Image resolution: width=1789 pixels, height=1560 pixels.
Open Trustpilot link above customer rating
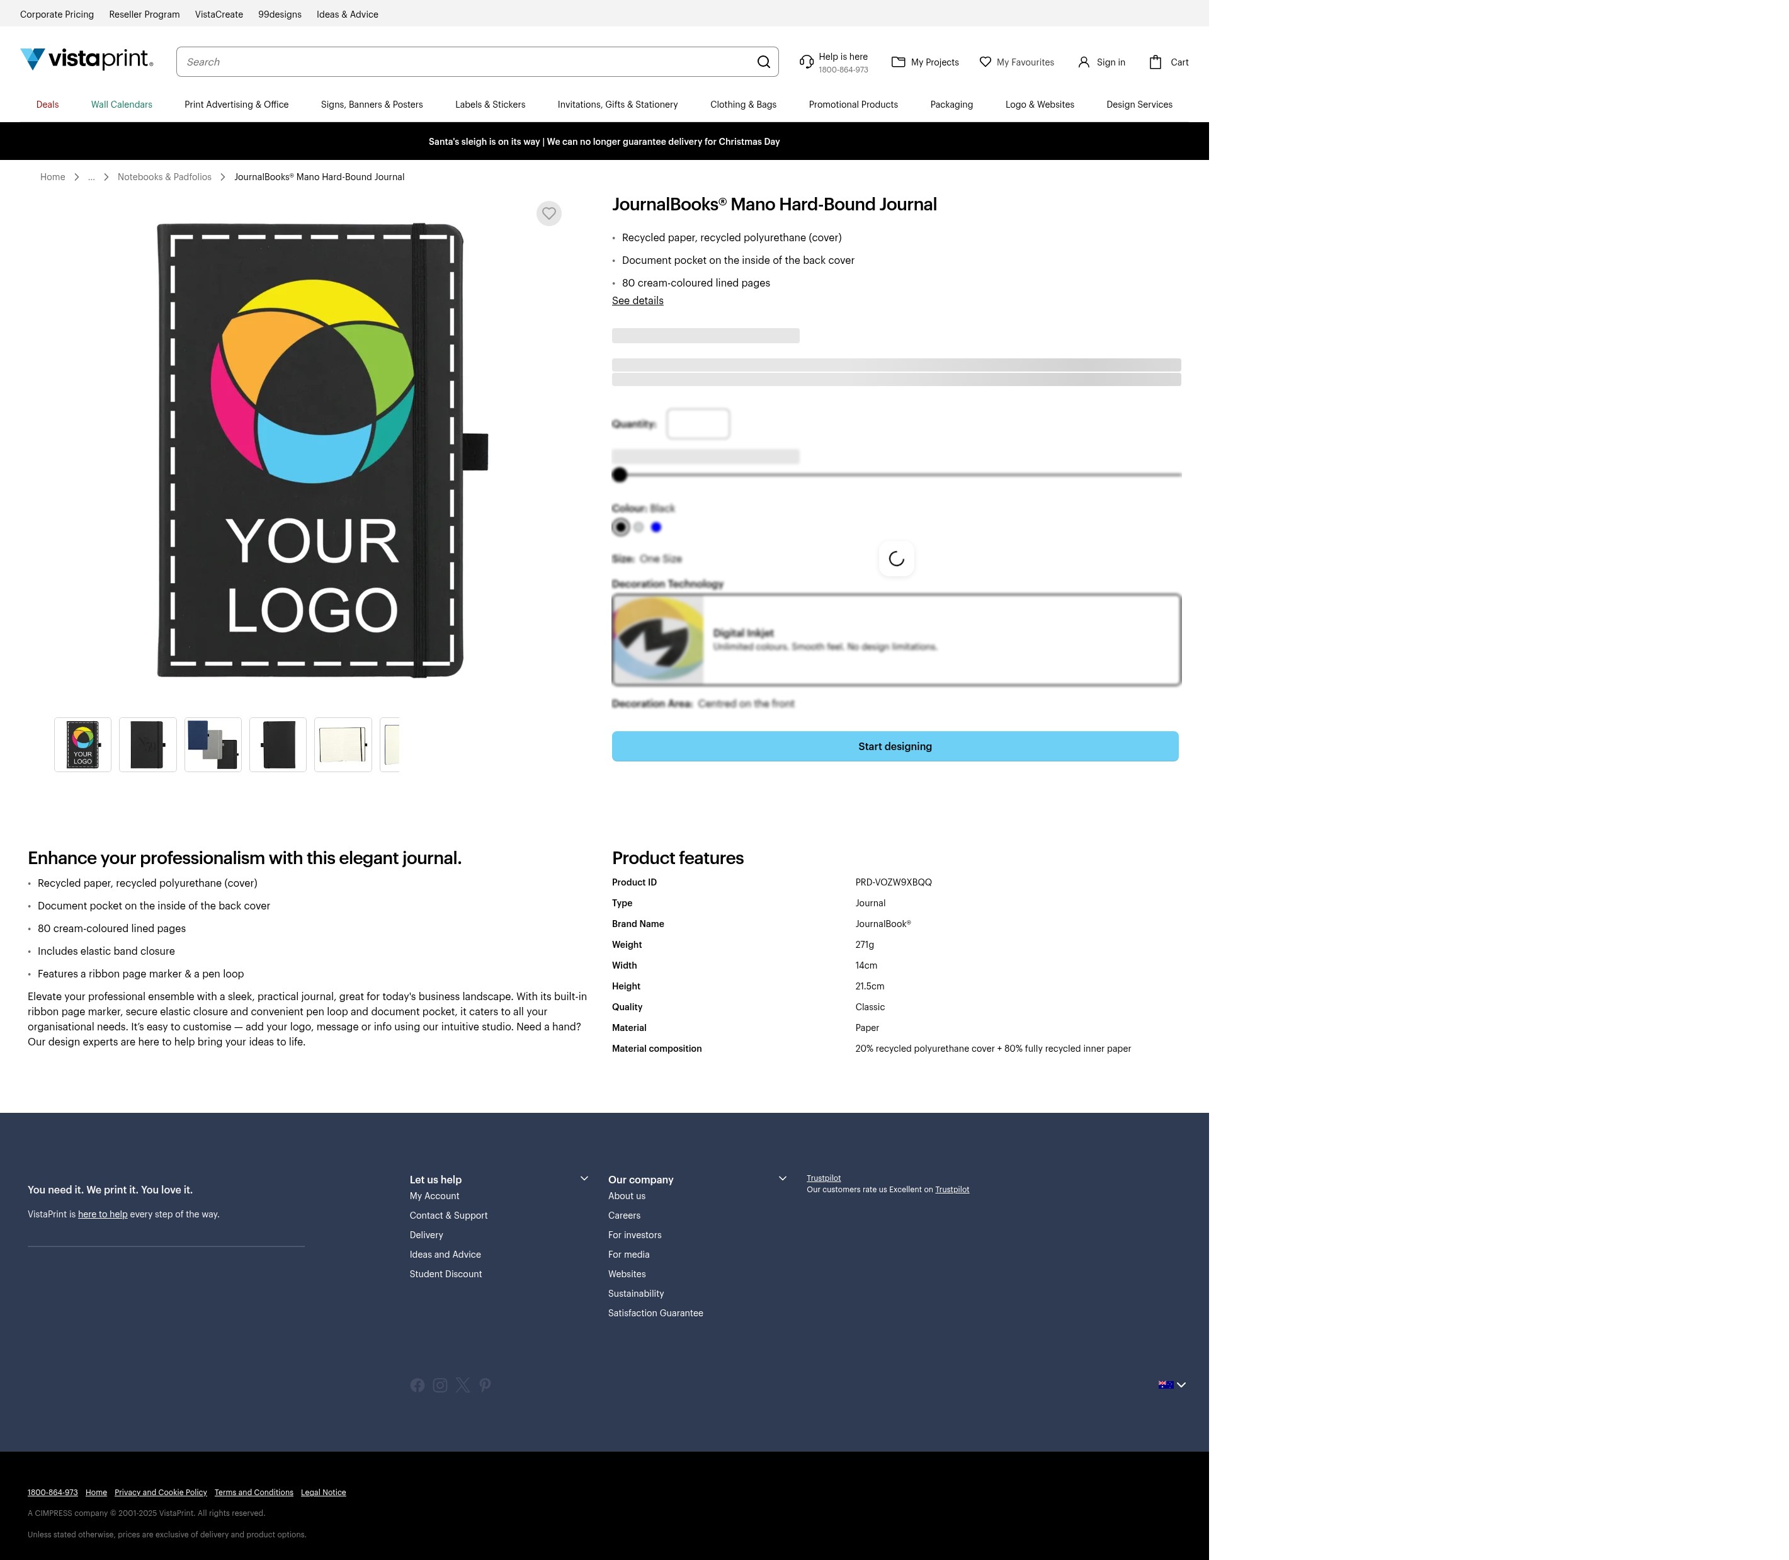click(x=824, y=1178)
